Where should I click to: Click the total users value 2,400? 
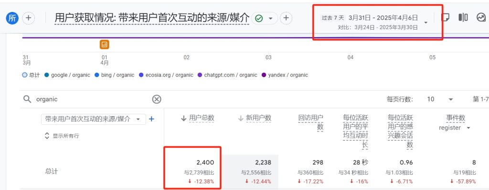pyautogui.click(x=205, y=162)
